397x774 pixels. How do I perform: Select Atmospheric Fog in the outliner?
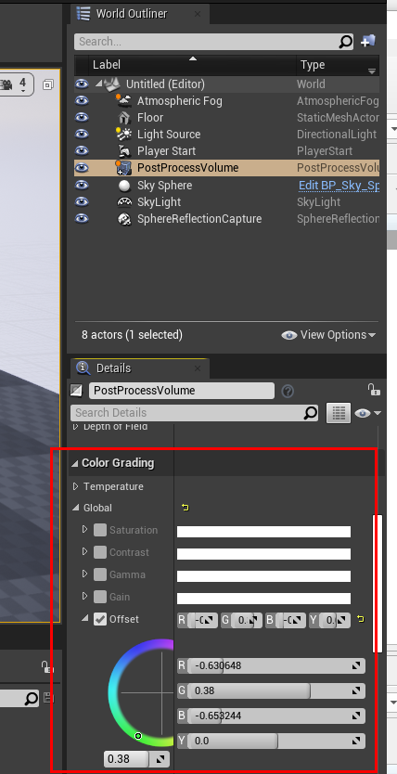[x=180, y=101]
